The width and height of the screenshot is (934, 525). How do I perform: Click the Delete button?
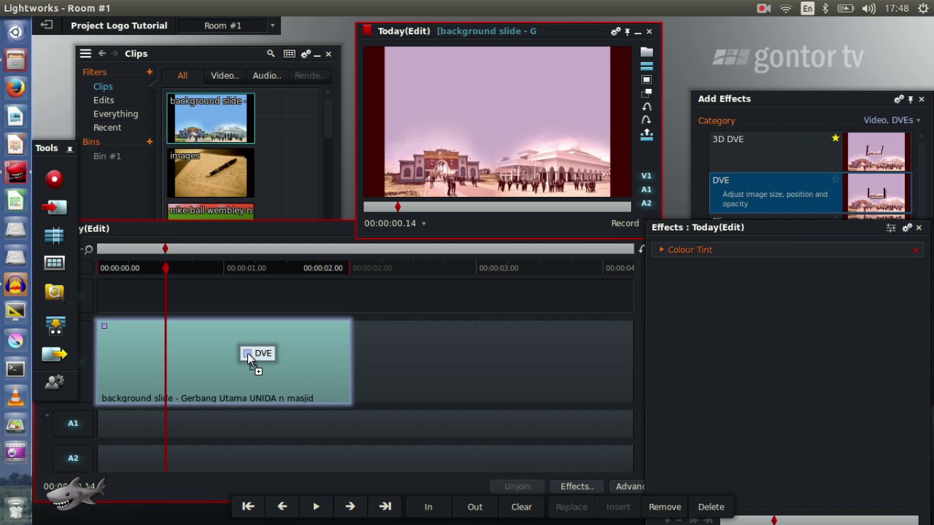[711, 507]
